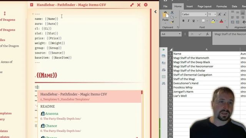The width and height of the screenshot is (246, 138).
Task: Click the pencil edit icon in Obsidian note header
Action: click(132, 5)
